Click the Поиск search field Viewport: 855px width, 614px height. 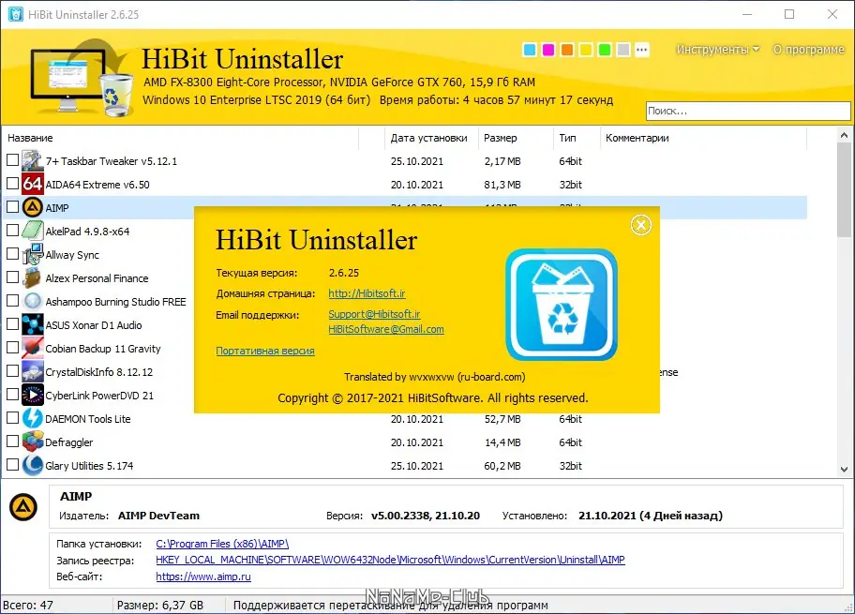(747, 111)
